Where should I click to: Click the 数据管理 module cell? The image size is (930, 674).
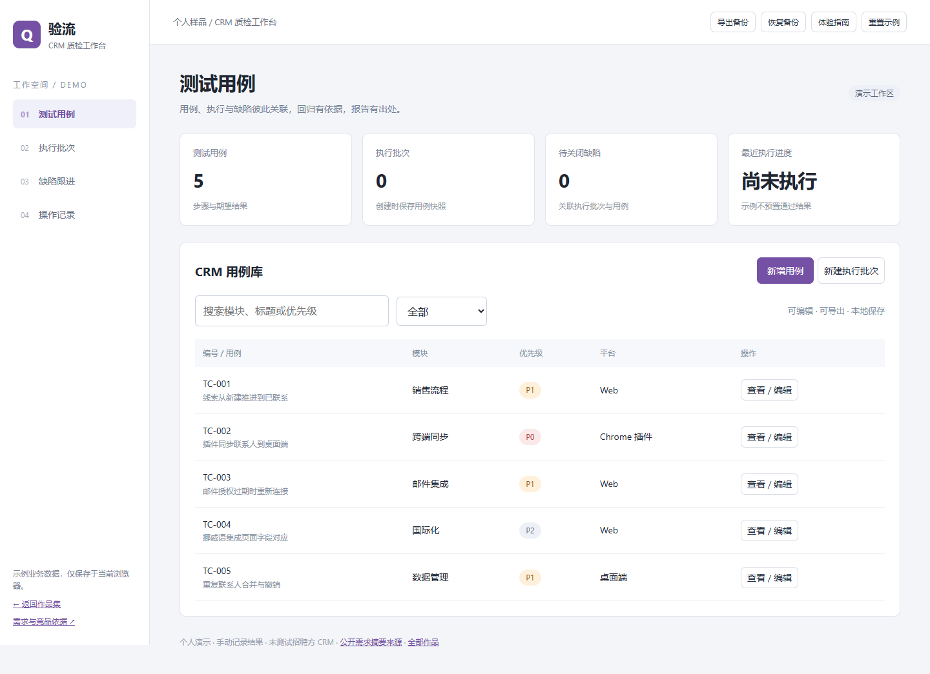click(x=430, y=577)
